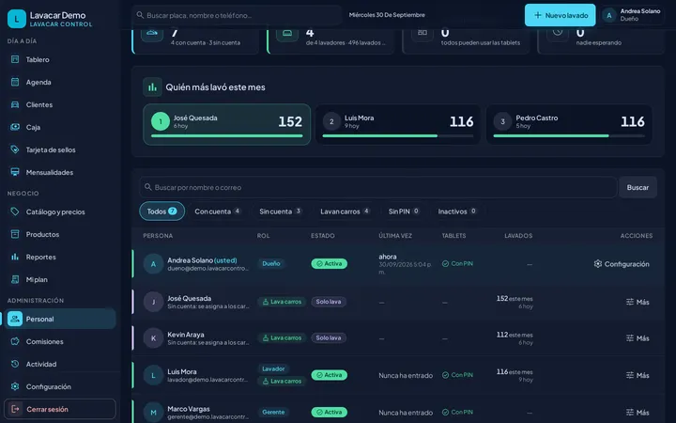Click Andrea Solano's avatar in the table

(x=153, y=264)
